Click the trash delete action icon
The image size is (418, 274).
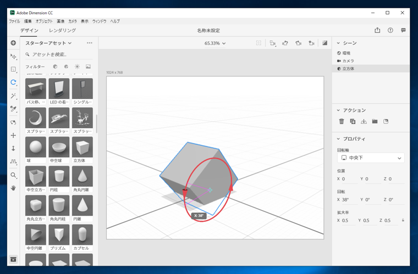(x=342, y=122)
